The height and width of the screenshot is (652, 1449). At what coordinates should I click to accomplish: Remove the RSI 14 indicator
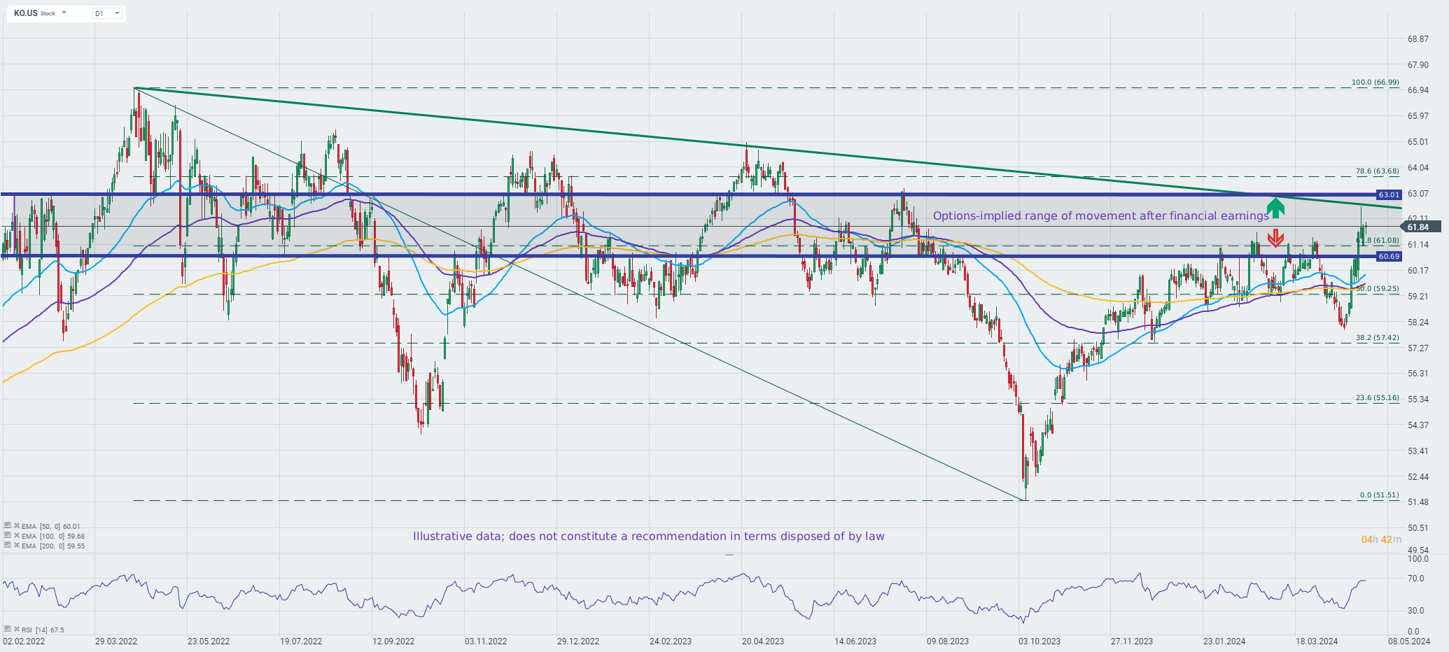pos(16,629)
